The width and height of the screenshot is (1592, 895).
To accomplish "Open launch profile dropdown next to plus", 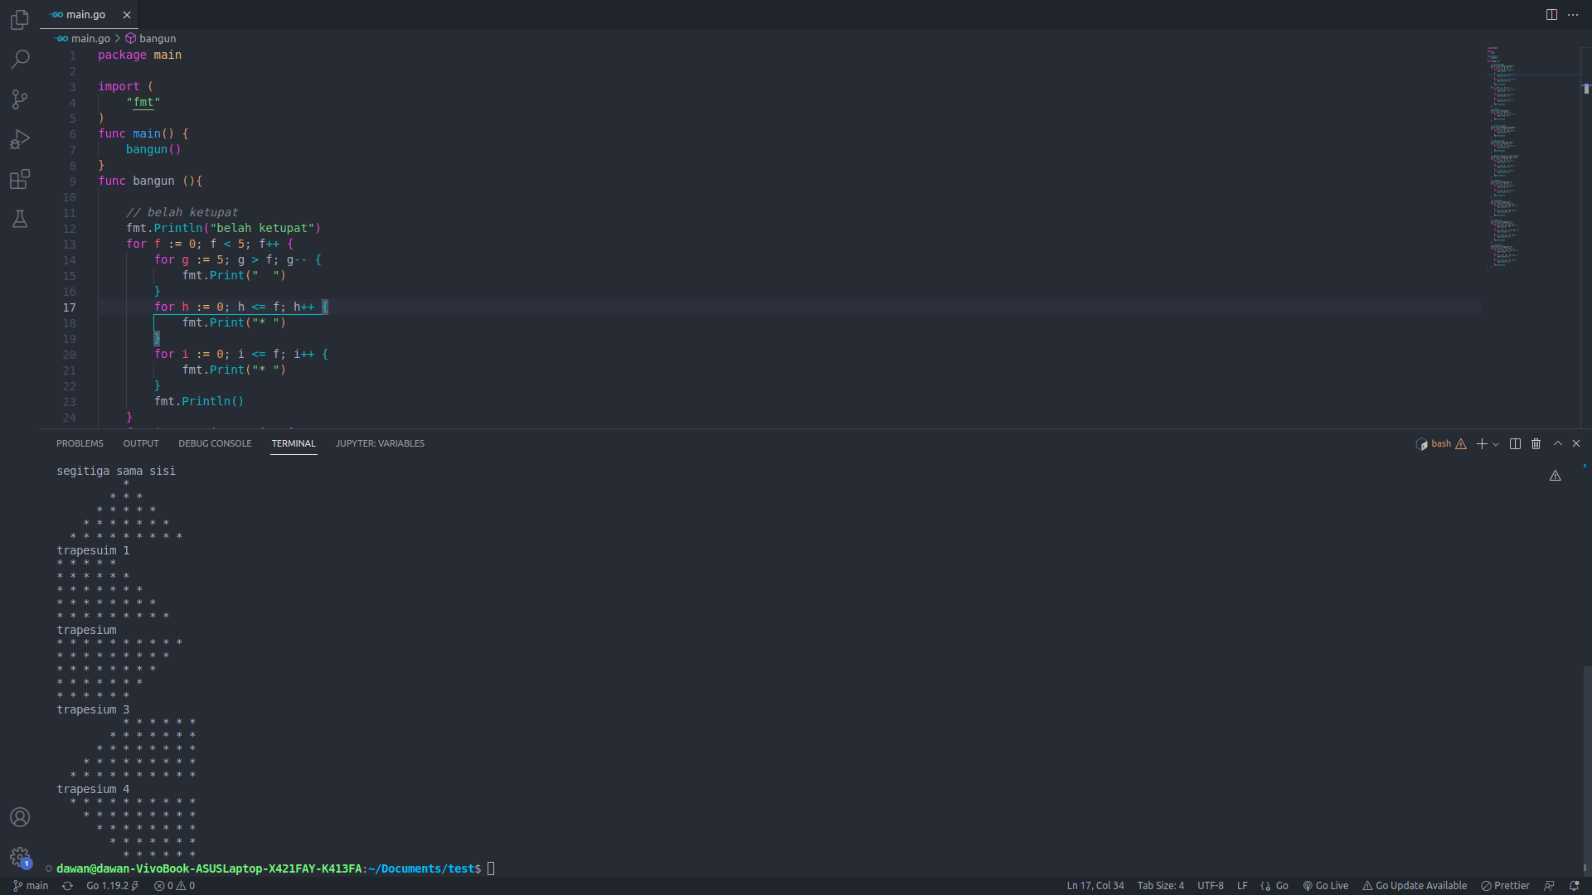I will point(1496,444).
